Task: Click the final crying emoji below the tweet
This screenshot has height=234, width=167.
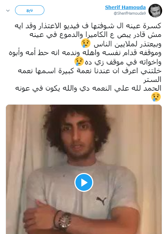Action: point(156,97)
